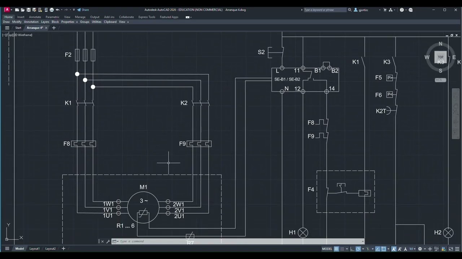Select the Output ribbon tab
This screenshot has width=462, height=259.
[95, 17]
